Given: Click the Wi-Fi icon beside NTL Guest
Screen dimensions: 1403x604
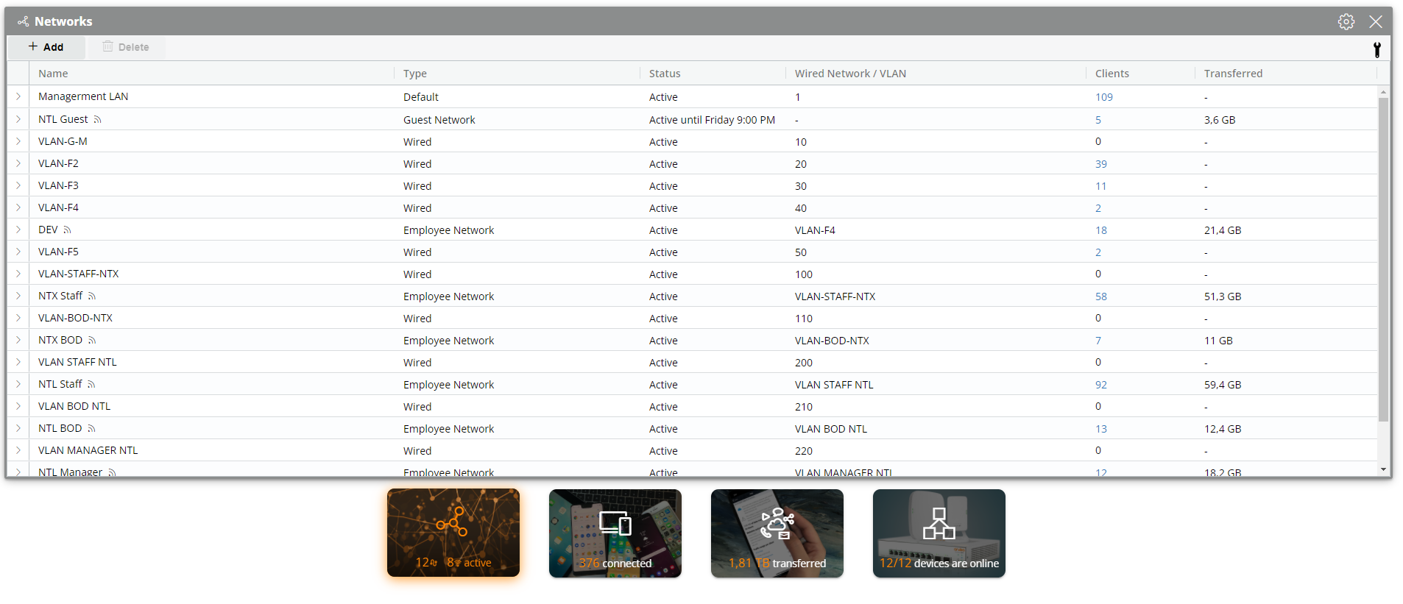Looking at the screenshot, I should (97, 119).
